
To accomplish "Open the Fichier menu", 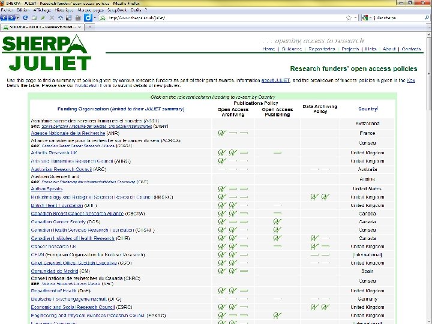I will pyautogui.click(x=7, y=10).
